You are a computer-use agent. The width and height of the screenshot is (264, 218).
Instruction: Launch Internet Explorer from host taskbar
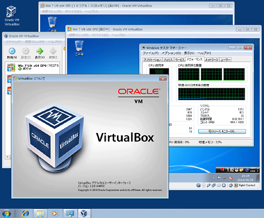tap(25, 214)
